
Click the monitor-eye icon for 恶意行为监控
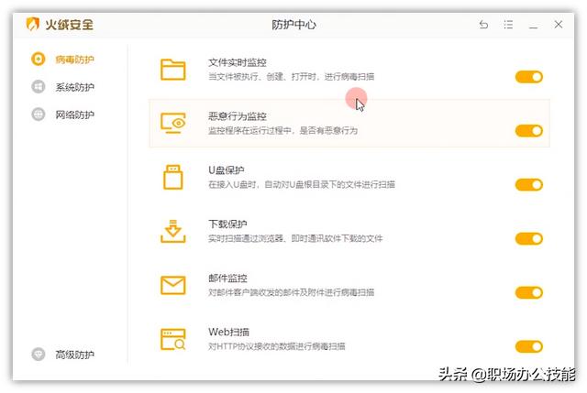pos(173,123)
